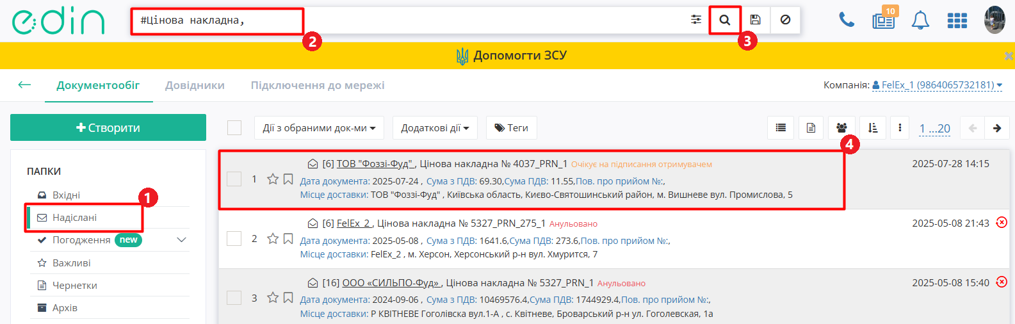
Task: Open ТОВ "Фоззі-Фуд" company link
Action: 375,164
